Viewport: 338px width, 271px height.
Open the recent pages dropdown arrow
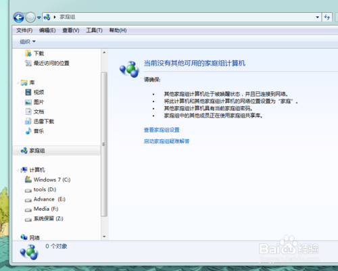[x=39, y=18]
